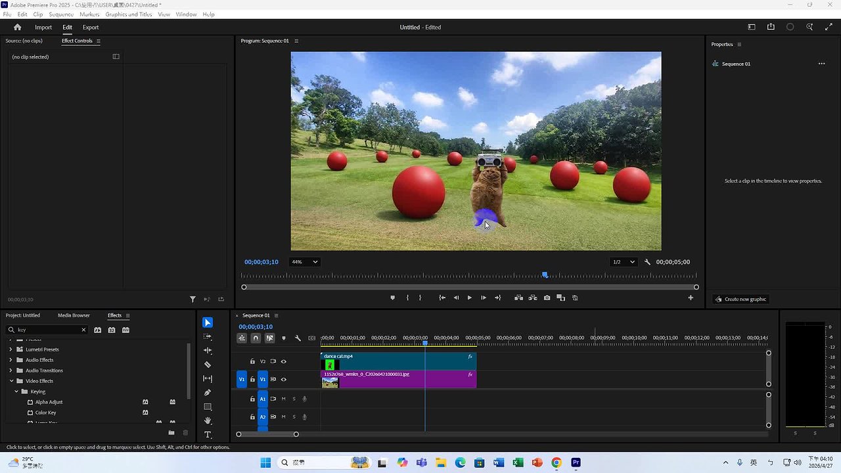Switch to the Project: Untitled tab

point(23,315)
